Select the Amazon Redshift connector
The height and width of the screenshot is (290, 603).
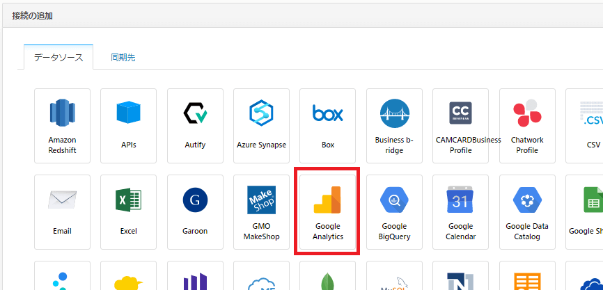tap(62, 126)
